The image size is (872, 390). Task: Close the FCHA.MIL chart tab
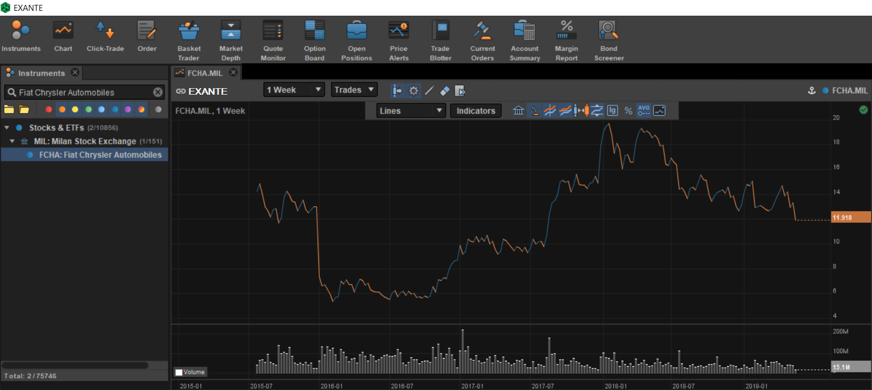pyautogui.click(x=233, y=72)
